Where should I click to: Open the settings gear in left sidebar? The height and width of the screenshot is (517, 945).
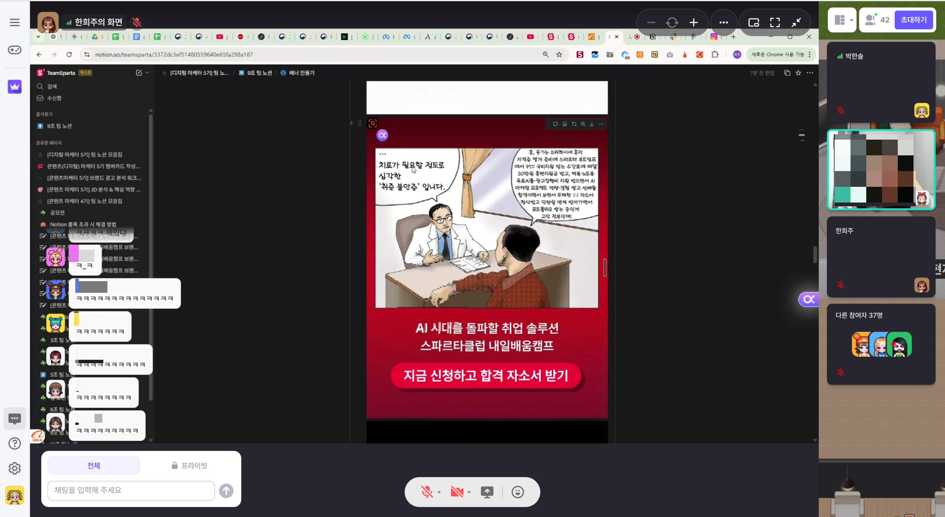15,468
